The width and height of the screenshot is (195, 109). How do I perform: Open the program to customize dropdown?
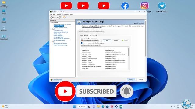tap(91, 40)
